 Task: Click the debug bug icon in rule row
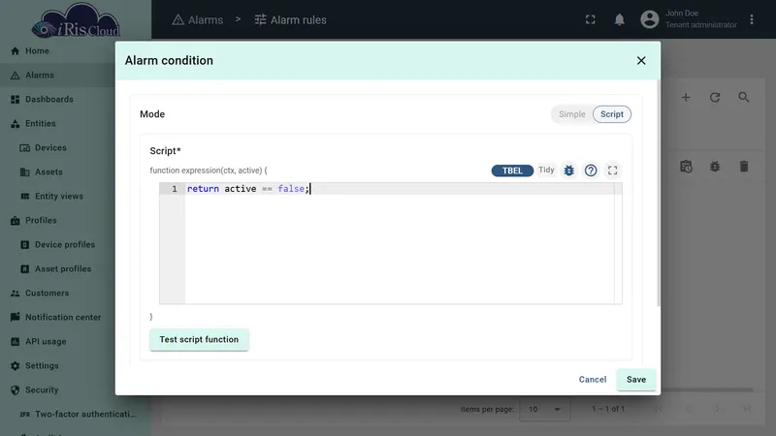click(x=715, y=167)
